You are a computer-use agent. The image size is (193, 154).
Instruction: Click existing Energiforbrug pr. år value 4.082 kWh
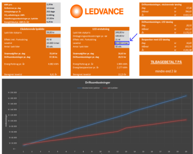[53, 64]
